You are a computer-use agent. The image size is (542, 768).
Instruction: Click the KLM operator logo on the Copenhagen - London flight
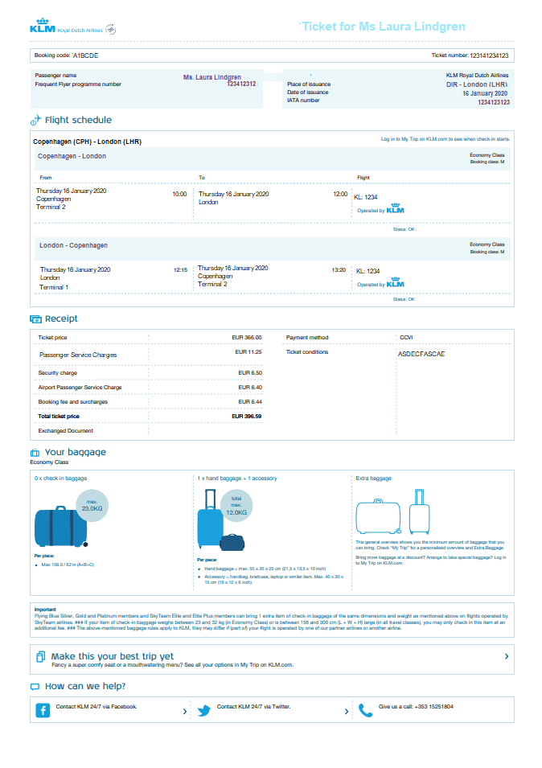click(396, 209)
